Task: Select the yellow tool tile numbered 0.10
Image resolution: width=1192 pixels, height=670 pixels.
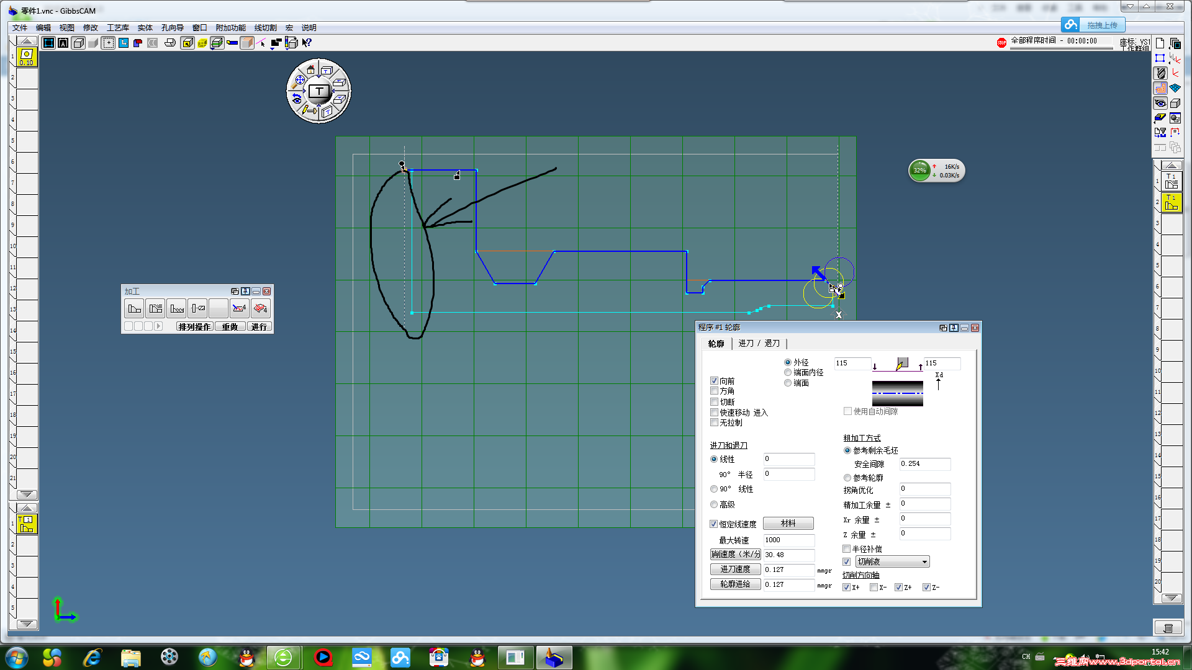Action: click(x=27, y=58)
